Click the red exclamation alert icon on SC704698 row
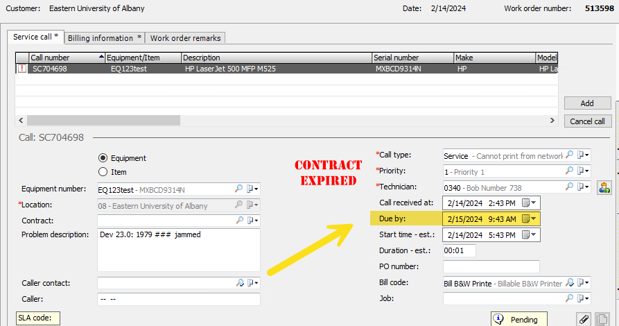619x326 pixels. click(x=22, y=69)
